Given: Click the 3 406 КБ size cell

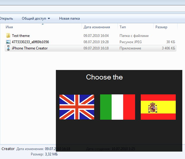Looking at the screenshot, I should [x=168, y=48].
